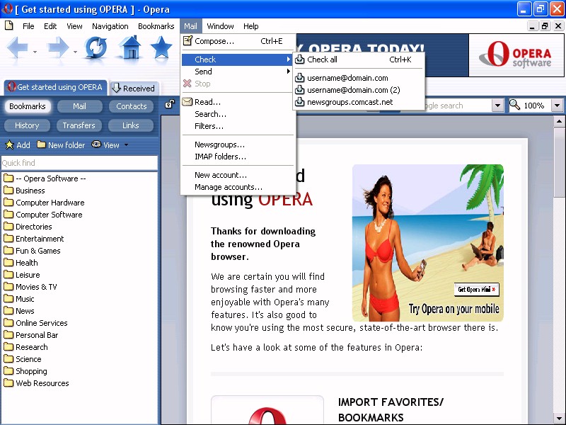The image size is (566, 425).
Task: Click the Get Opera Mini button in ad
Action: tap(476, 289)
